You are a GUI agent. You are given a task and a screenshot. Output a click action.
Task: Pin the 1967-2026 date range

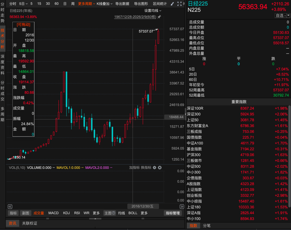(159, 17)
